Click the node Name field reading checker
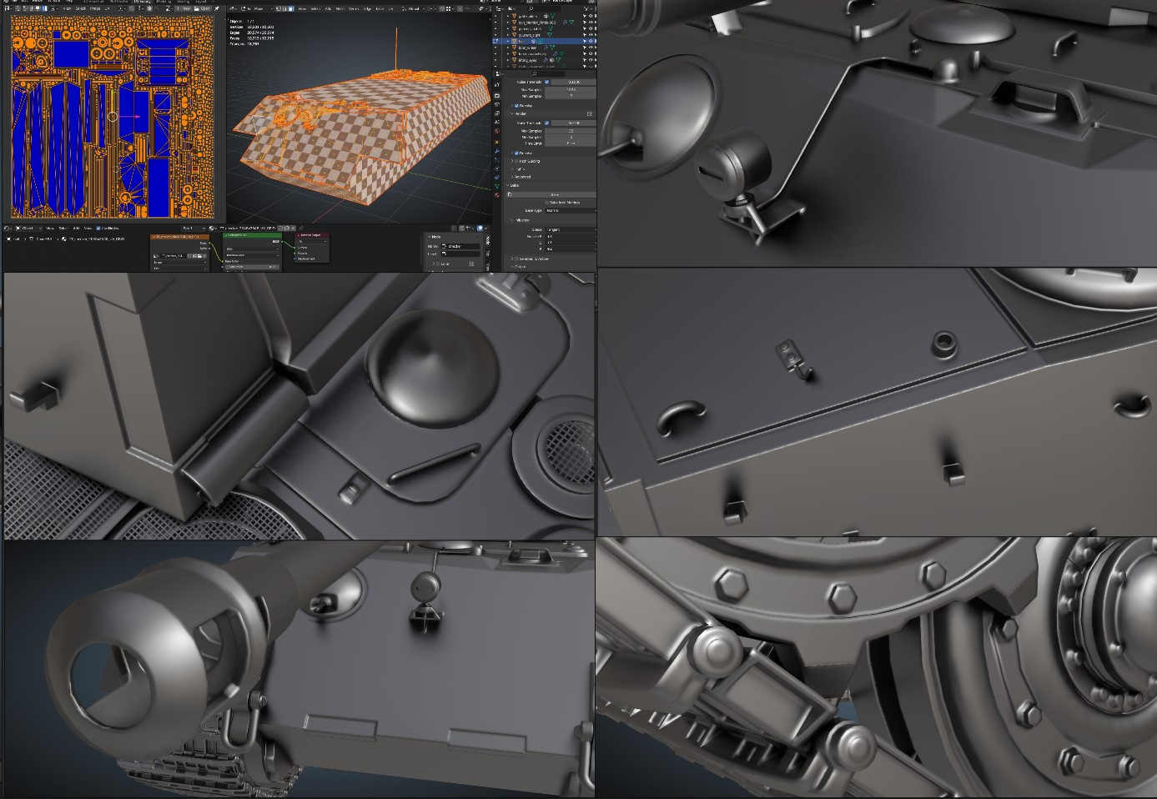The width and height of the screenshot is (1157, 799). [461, 247]
